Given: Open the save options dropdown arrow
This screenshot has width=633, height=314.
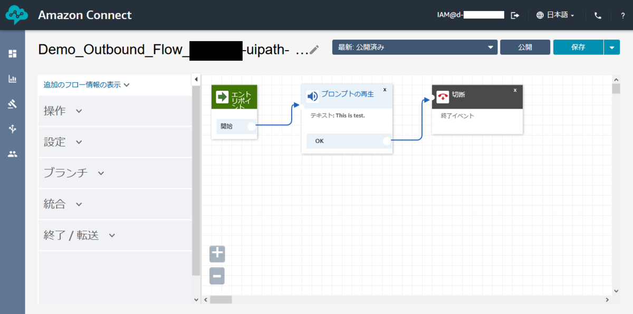Looking at the screenshot, I should coord(612,47).
